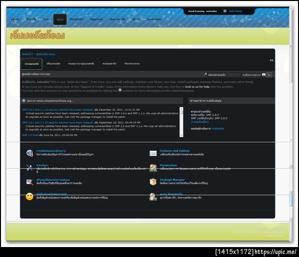Click the Package Manager box icon
Viewport: 299px width, 257px height.
click(153, 182)
